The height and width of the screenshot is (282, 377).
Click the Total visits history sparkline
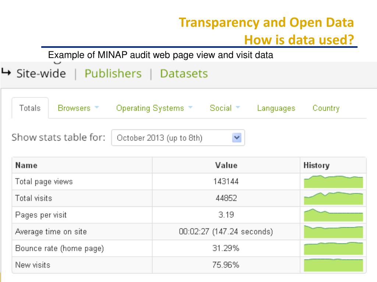333,198
